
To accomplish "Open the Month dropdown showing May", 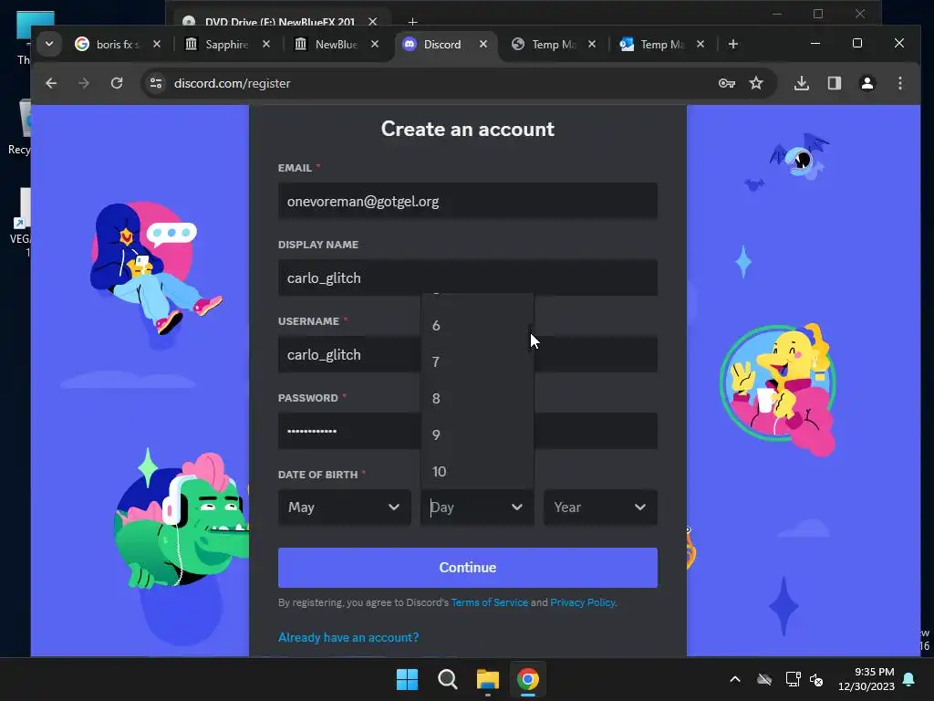I will point(344,507).
